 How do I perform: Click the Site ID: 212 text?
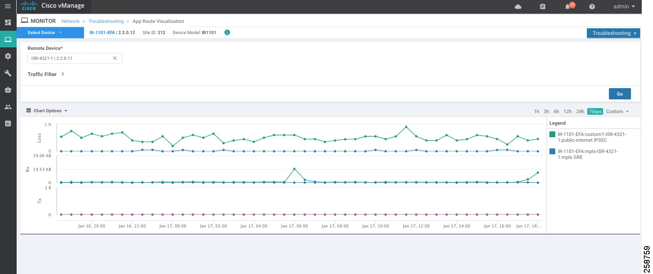click(154, 32)
